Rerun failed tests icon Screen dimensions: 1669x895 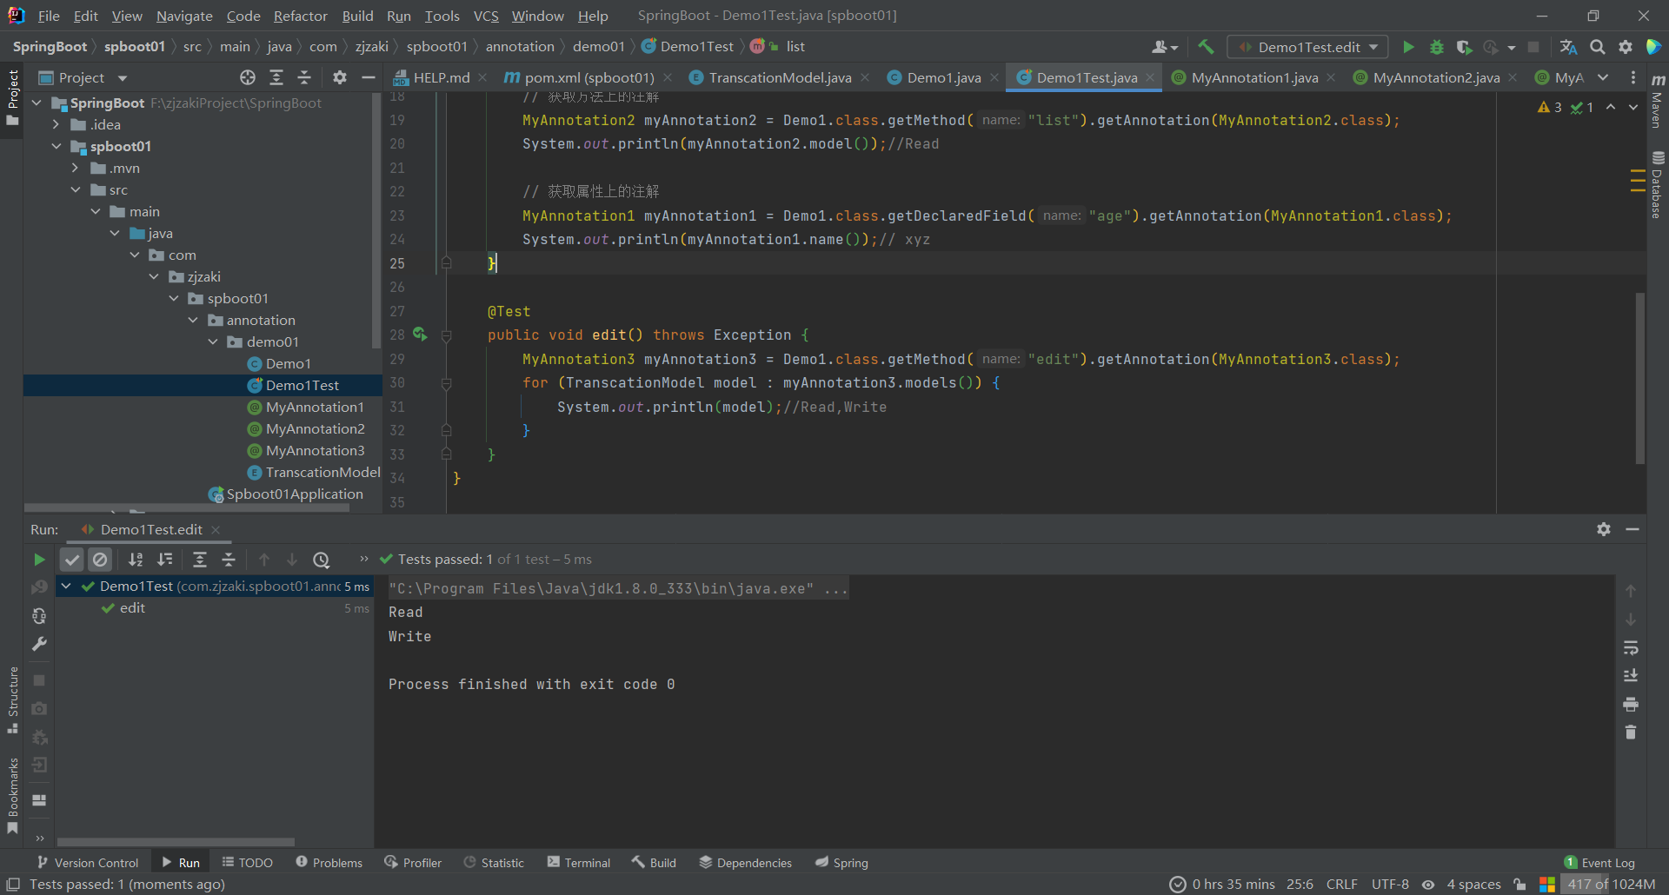pyautogui.click(x=39, y=587)
